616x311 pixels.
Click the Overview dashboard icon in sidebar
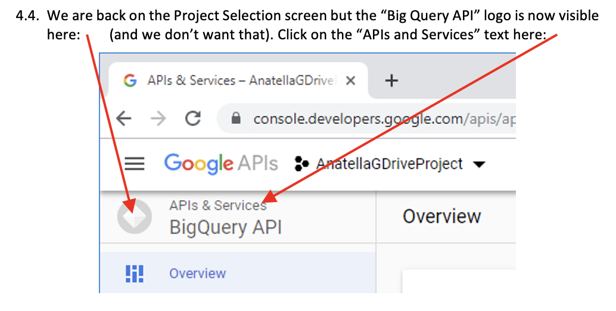(x=134, y=273)
